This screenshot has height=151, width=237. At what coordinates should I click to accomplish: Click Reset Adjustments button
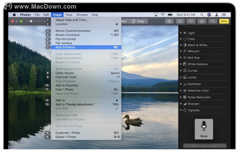205,146
